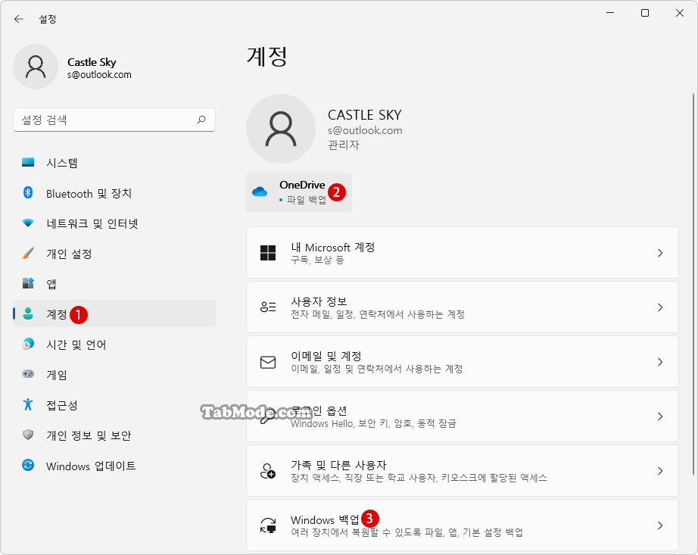698x555 pixels.
Task: Select 개인 설정 in the sidebar
Action: 114,253
